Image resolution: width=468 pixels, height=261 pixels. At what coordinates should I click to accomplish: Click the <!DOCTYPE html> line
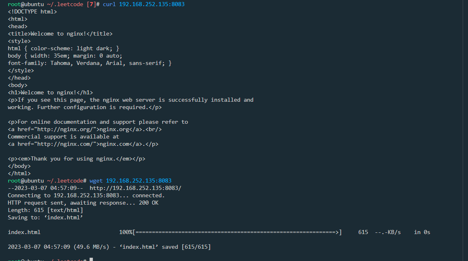tap(32, 11)
